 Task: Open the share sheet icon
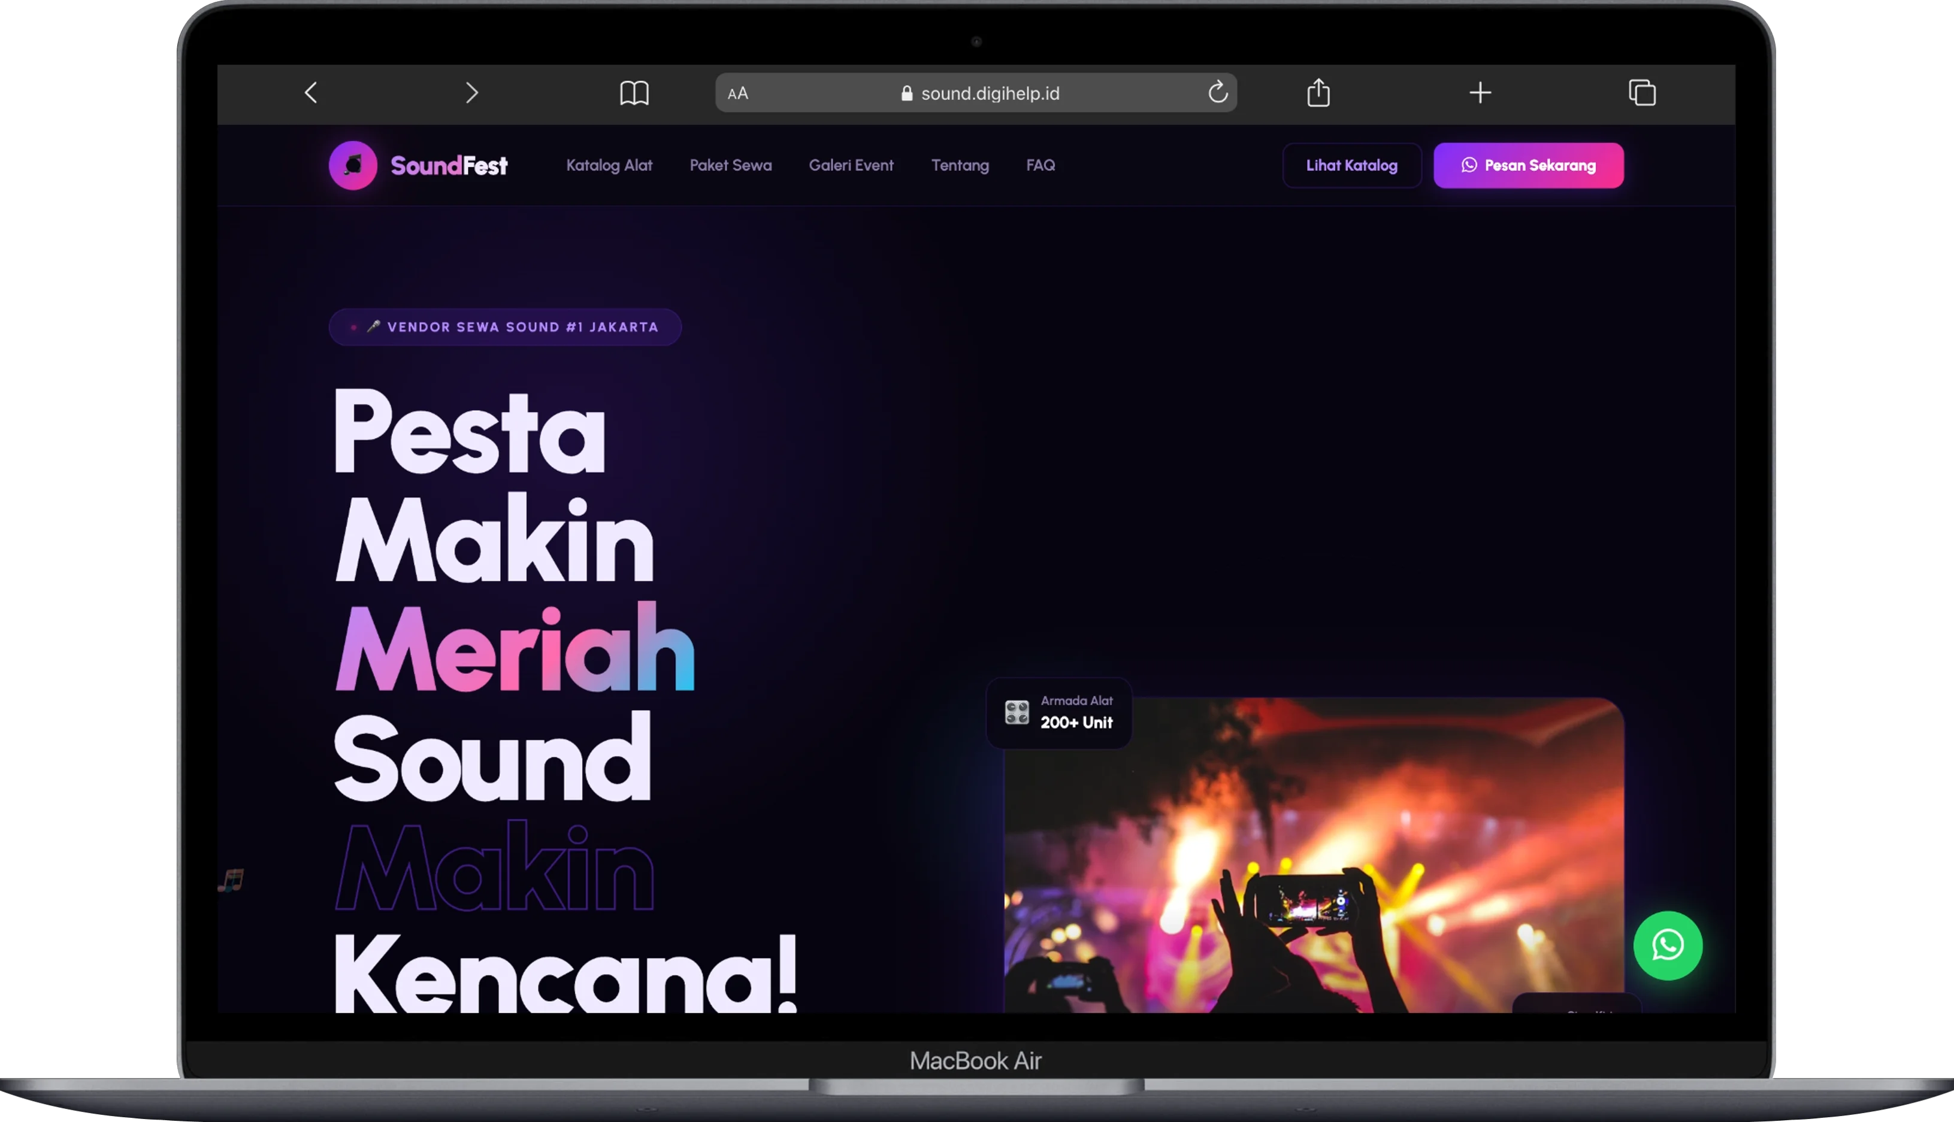1318,92
